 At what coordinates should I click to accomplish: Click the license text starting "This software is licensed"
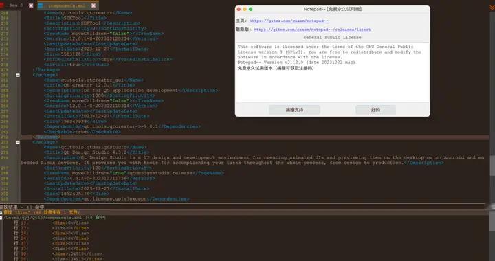click(x=329, y=52)
